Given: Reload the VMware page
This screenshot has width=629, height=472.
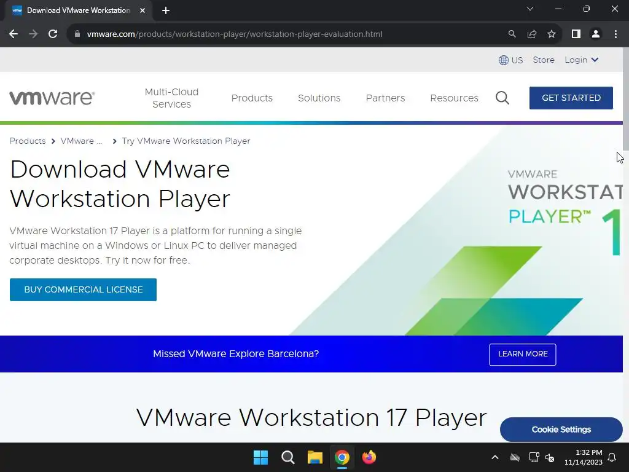Looking at the screenshot, I should coord(53,34).
